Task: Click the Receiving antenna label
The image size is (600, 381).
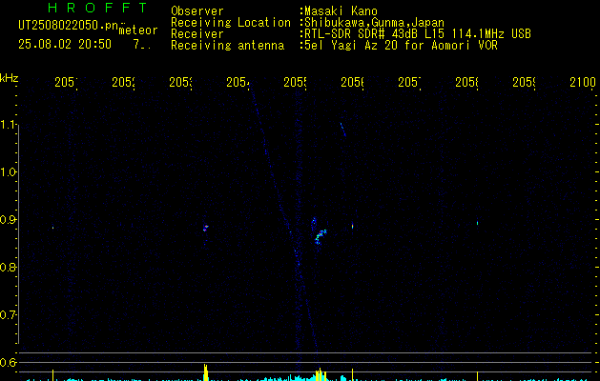Action: 227,46
